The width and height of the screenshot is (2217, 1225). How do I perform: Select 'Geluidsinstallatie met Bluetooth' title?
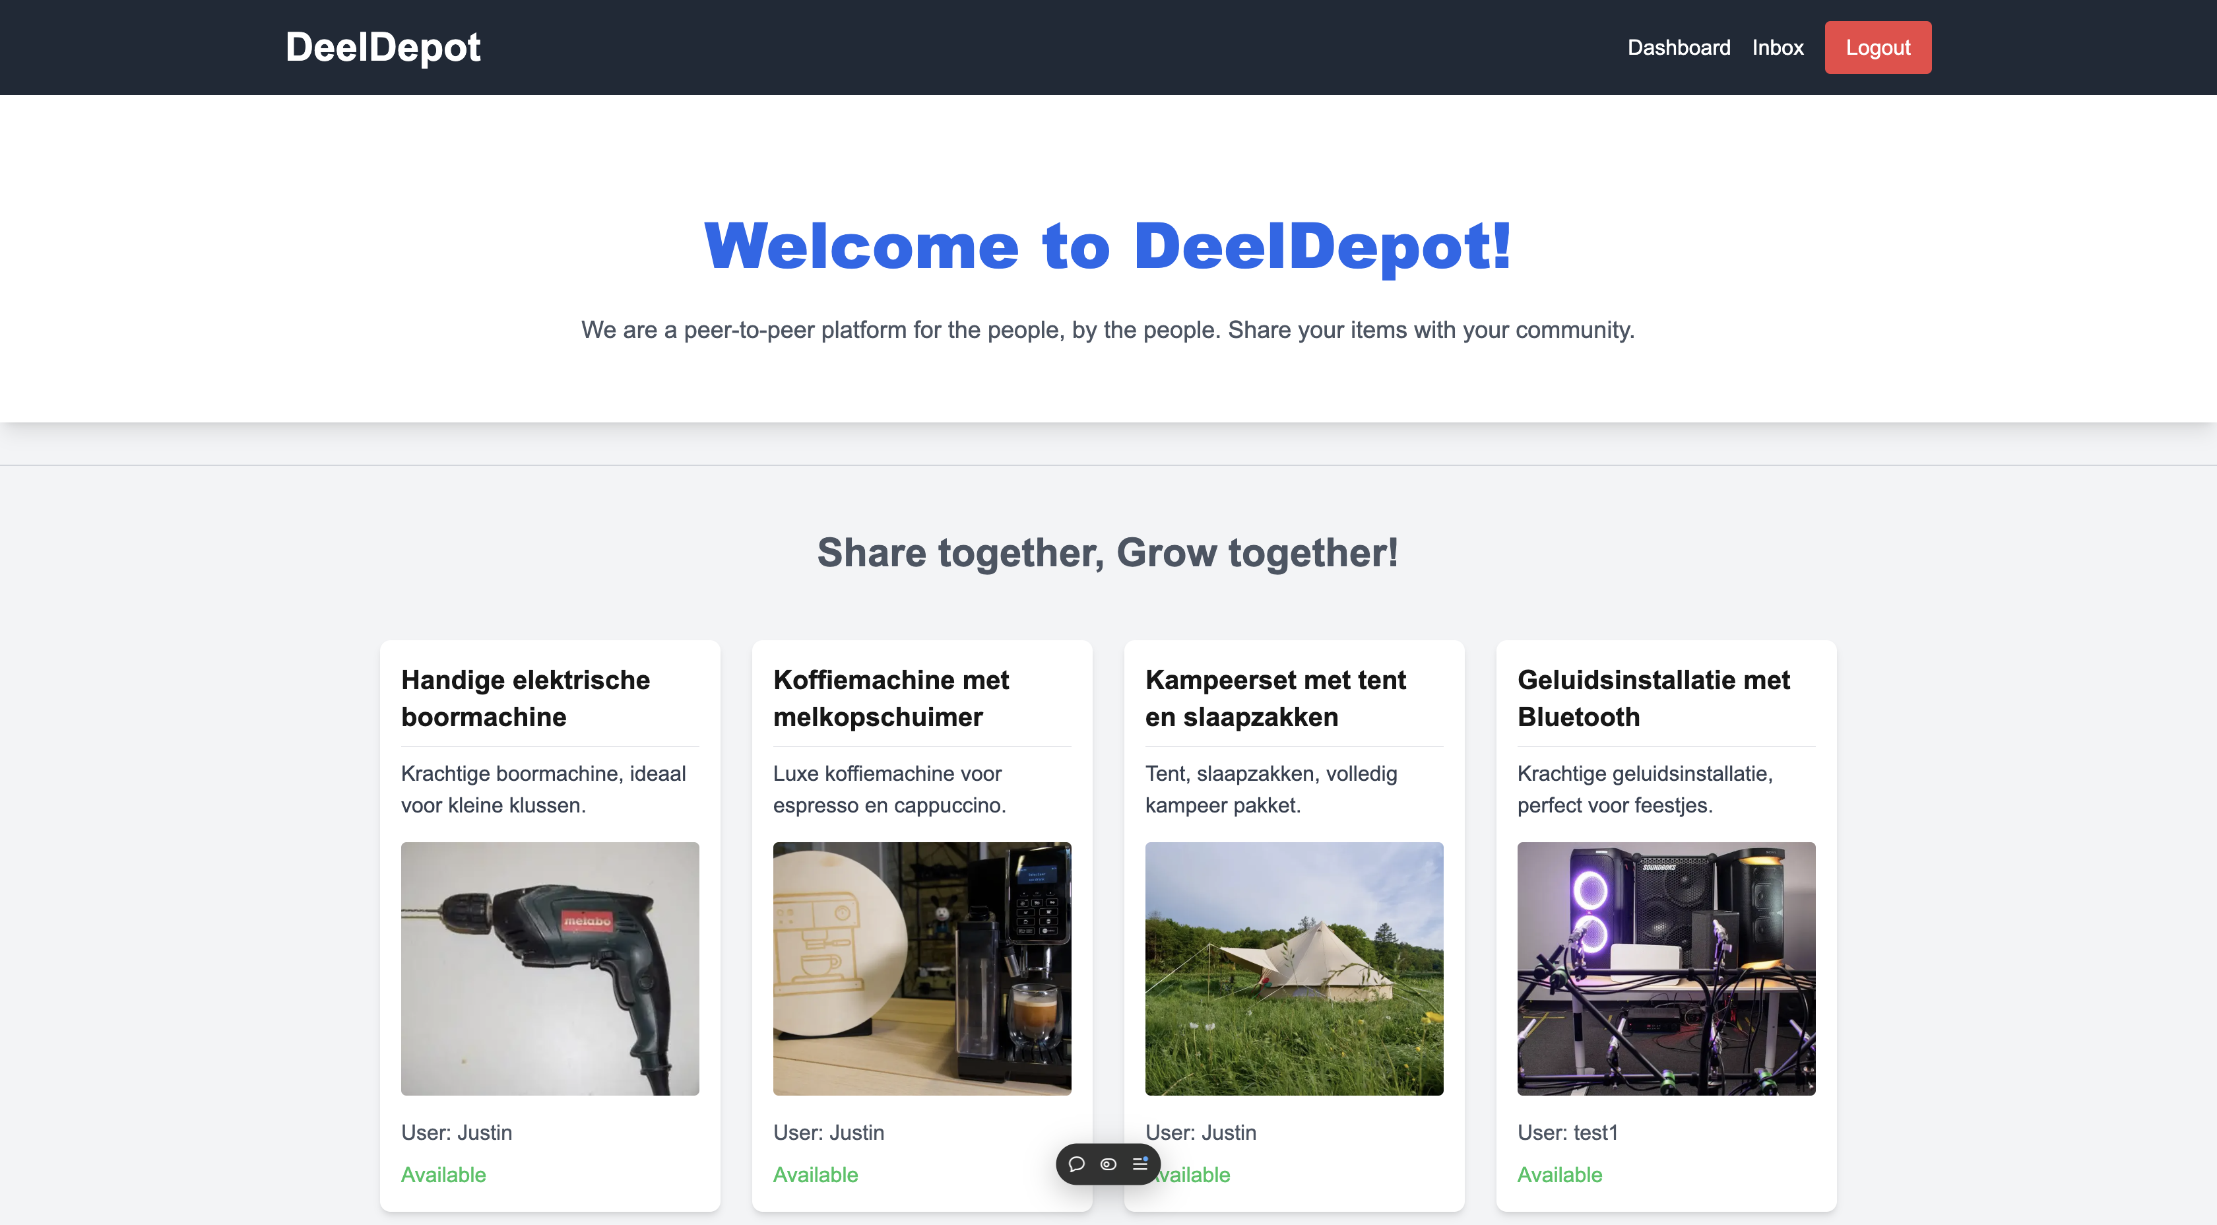1654,698
